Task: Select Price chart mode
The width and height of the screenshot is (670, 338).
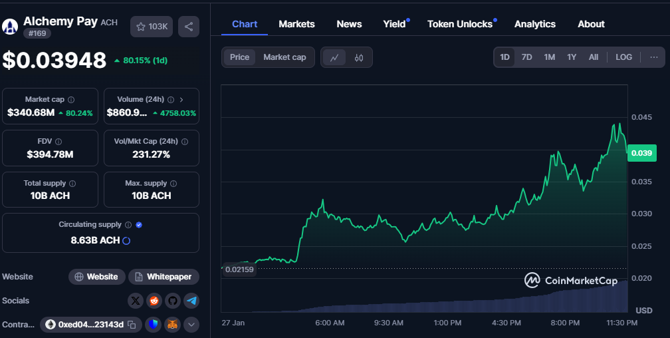Action: [239, 57]
